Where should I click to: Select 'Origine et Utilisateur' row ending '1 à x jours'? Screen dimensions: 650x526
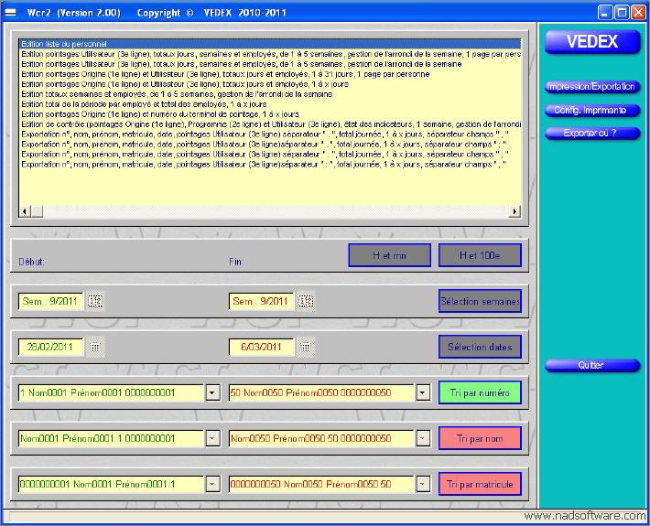click(x=270, y=84)
